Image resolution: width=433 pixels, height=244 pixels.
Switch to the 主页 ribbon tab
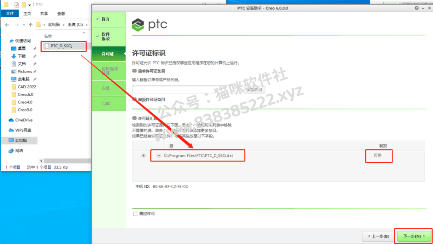pyautogui.click(x=27, y=14)
